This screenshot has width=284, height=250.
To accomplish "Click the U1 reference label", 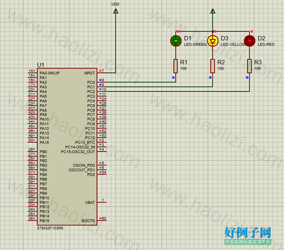I will click(x=40, y=65).
